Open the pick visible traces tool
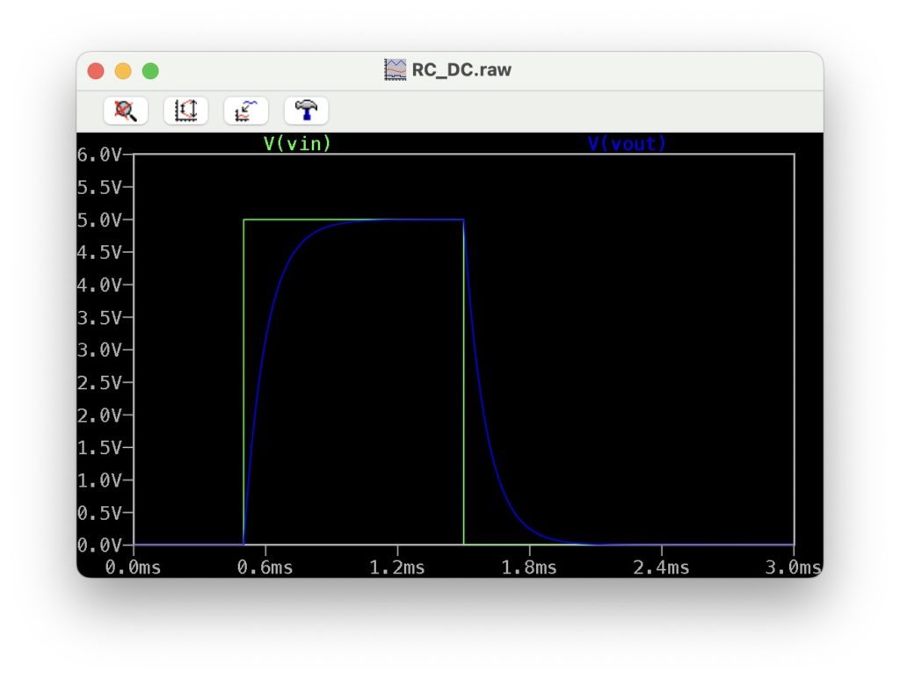Viewport: 900px width, 679px height. 245,111
